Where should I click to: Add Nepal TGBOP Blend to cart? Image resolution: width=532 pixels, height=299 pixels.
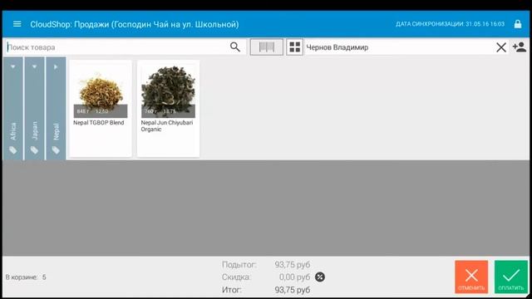click(101, 109)
